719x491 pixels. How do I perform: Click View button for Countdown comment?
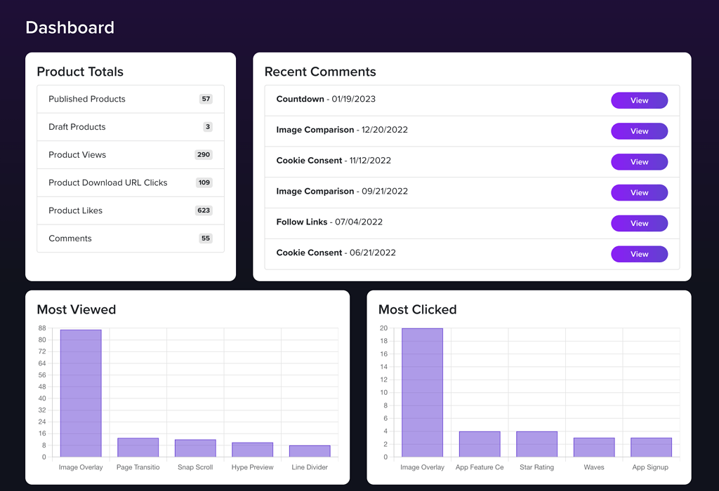[x=639, y=100]
